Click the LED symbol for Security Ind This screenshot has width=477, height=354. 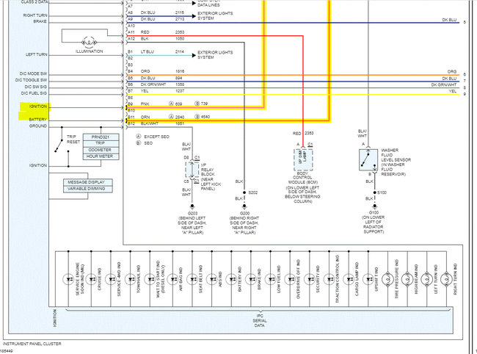click(x=310, y=279)
